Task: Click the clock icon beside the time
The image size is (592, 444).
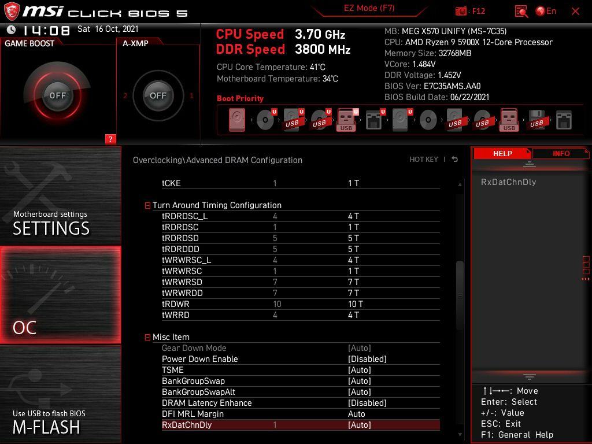Action: pyautogui.click(x=12, y=29)
